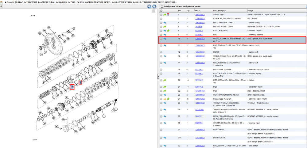Click blue arrow on THRUST WASHER row

tap(165, 103)
